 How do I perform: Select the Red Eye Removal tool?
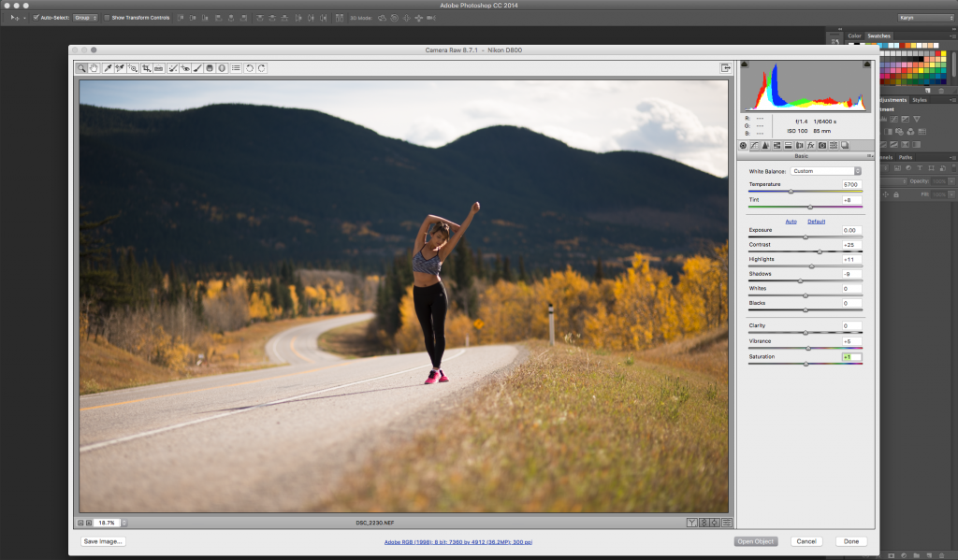185,68
